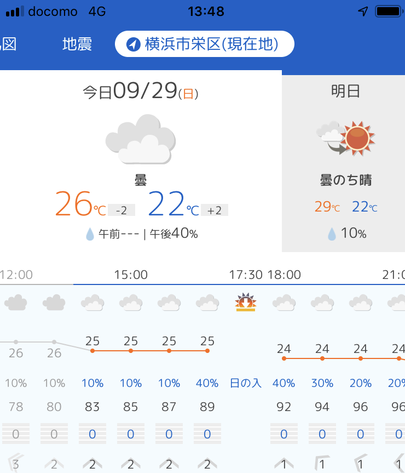This screenshot has height=473, width=405.
Task: Tap the location arrow icon in the 横浜市栄区 pill
Action: tap(133, 44)
